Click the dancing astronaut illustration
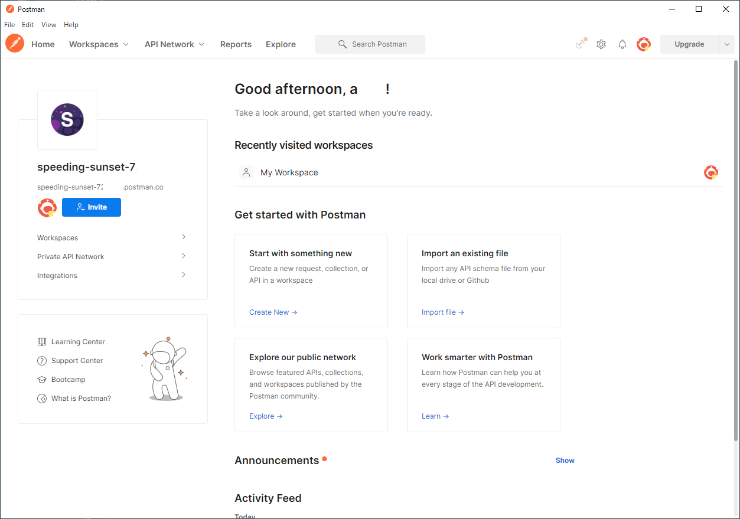 click(x=164, y=369)
